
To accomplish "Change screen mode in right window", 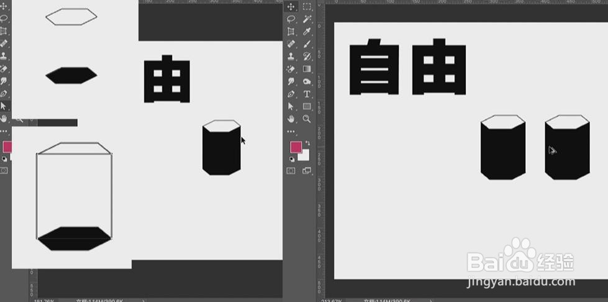I will [x=307, y=170].
